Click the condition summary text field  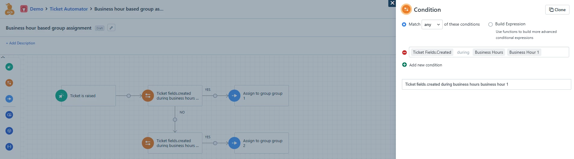click(486, 84)
